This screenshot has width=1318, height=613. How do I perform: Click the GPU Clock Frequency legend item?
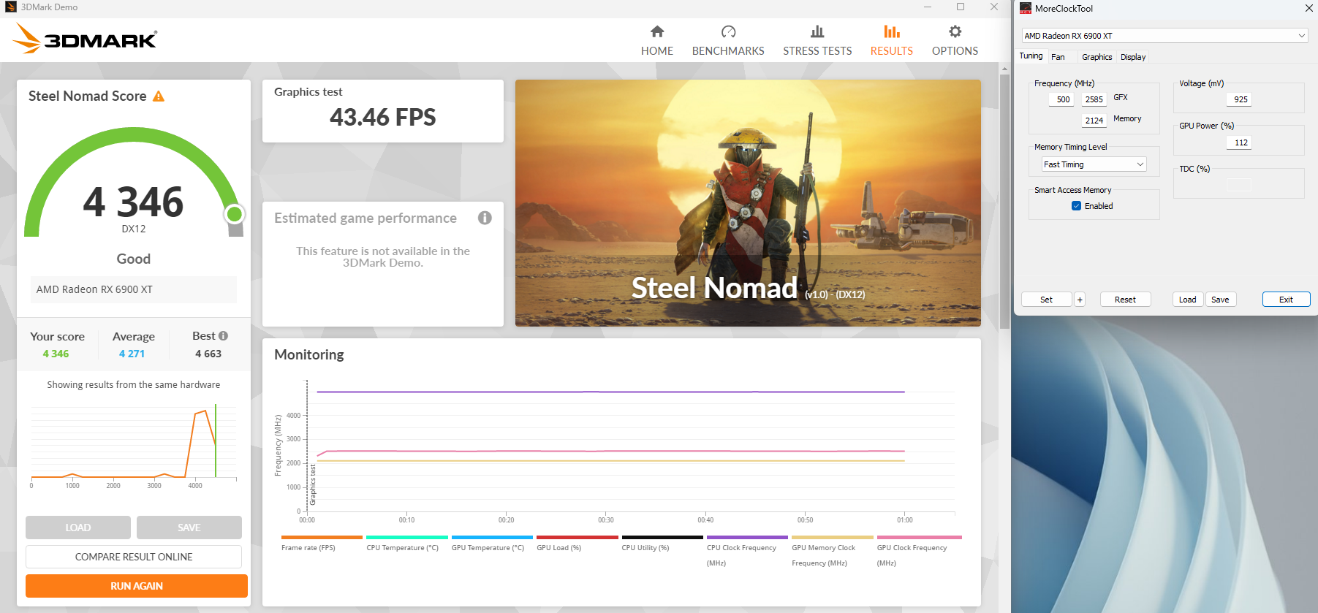pos(919,552)
